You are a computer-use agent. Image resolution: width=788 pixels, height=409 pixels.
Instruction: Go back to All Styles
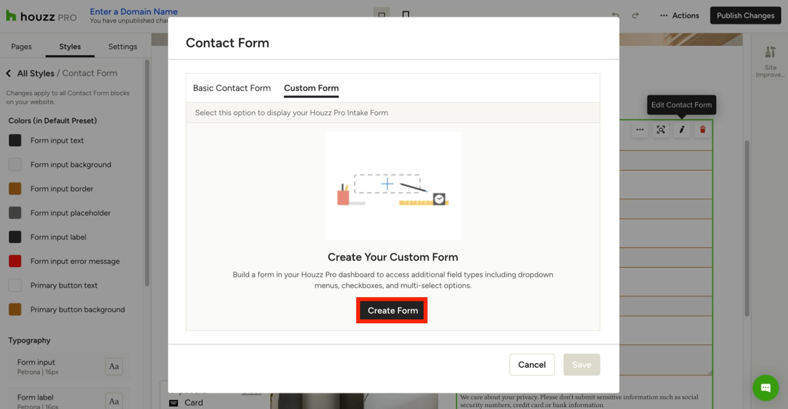[30, 73]
